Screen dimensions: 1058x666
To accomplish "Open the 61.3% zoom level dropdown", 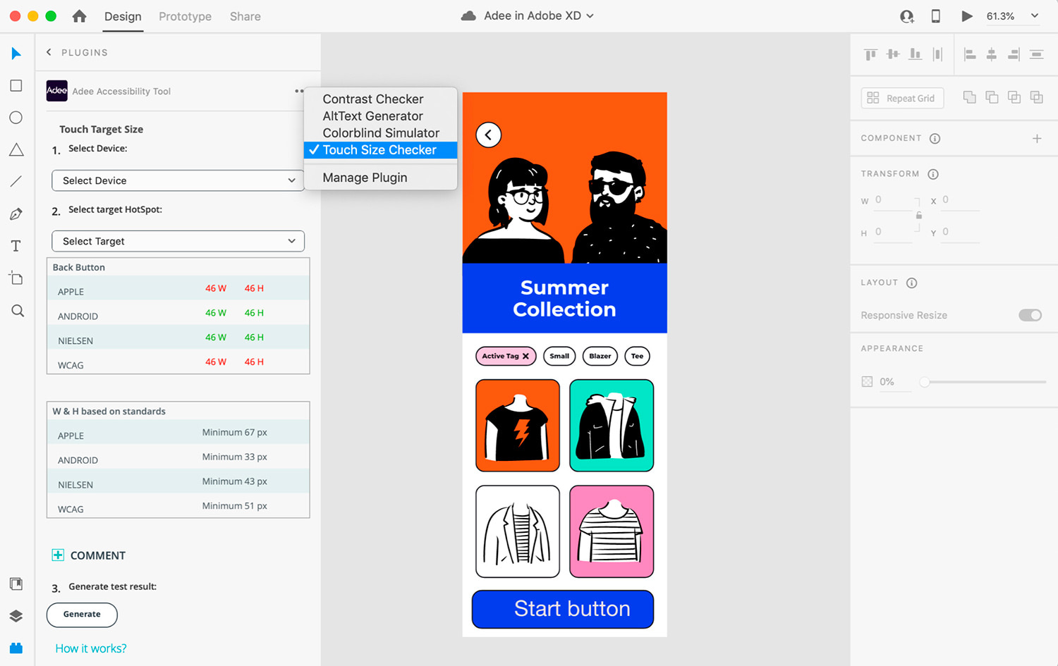I will (x=1013, y=16).
